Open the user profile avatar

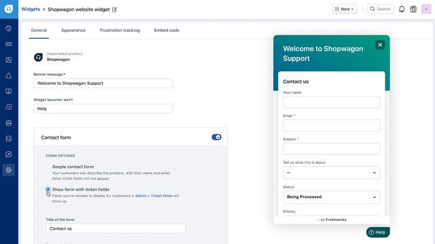click(x=426, y=9)
